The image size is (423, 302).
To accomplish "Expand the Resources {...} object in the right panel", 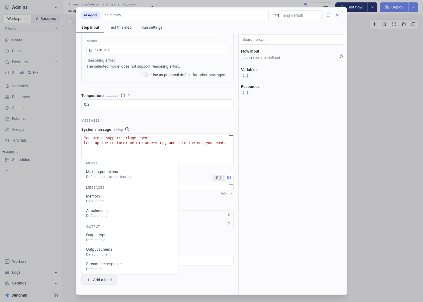I will 245,92.
